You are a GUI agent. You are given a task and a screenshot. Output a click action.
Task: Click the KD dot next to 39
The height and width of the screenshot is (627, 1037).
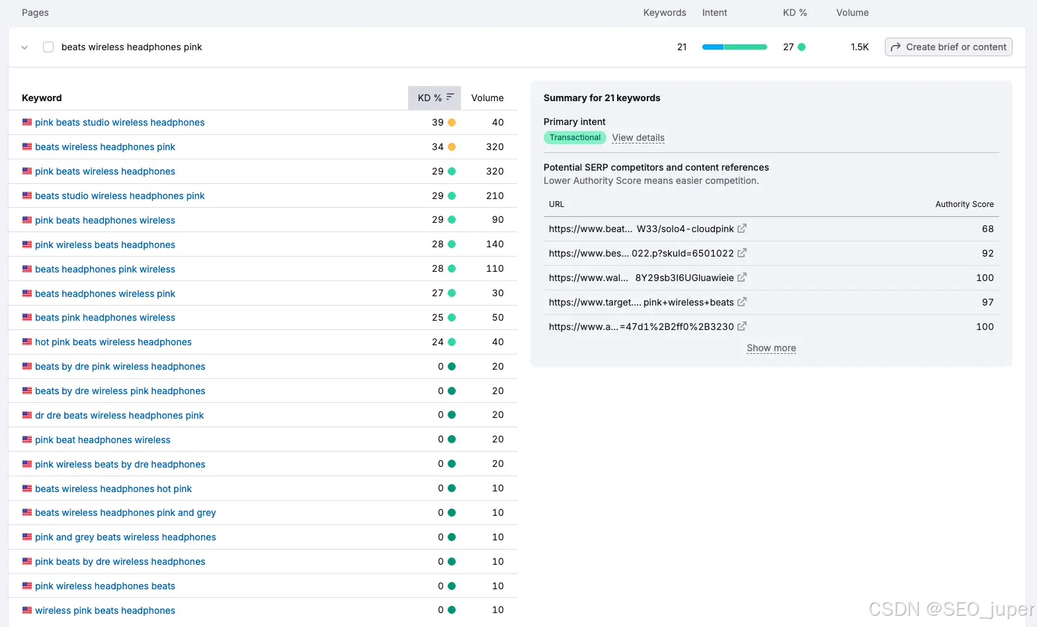pos(452,122)
